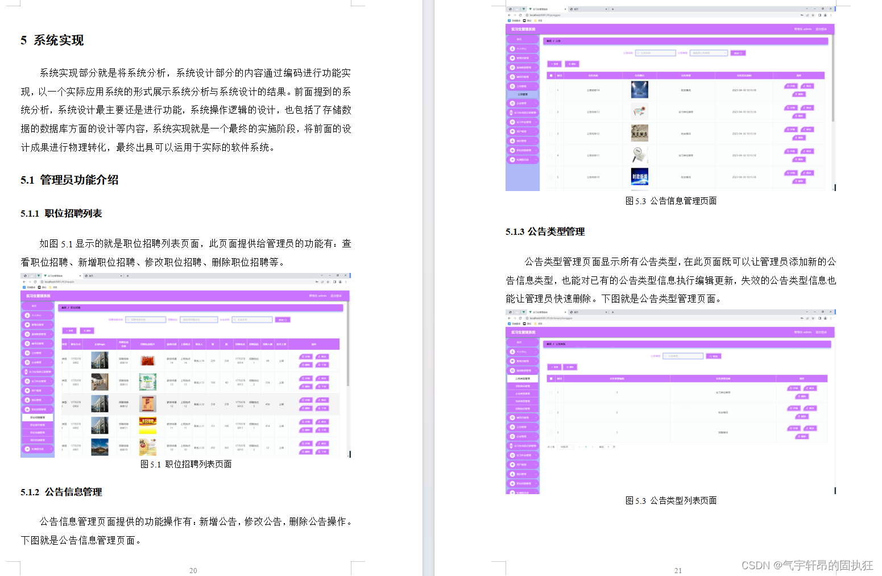Click page number 21 in the footer

(678, 570)
